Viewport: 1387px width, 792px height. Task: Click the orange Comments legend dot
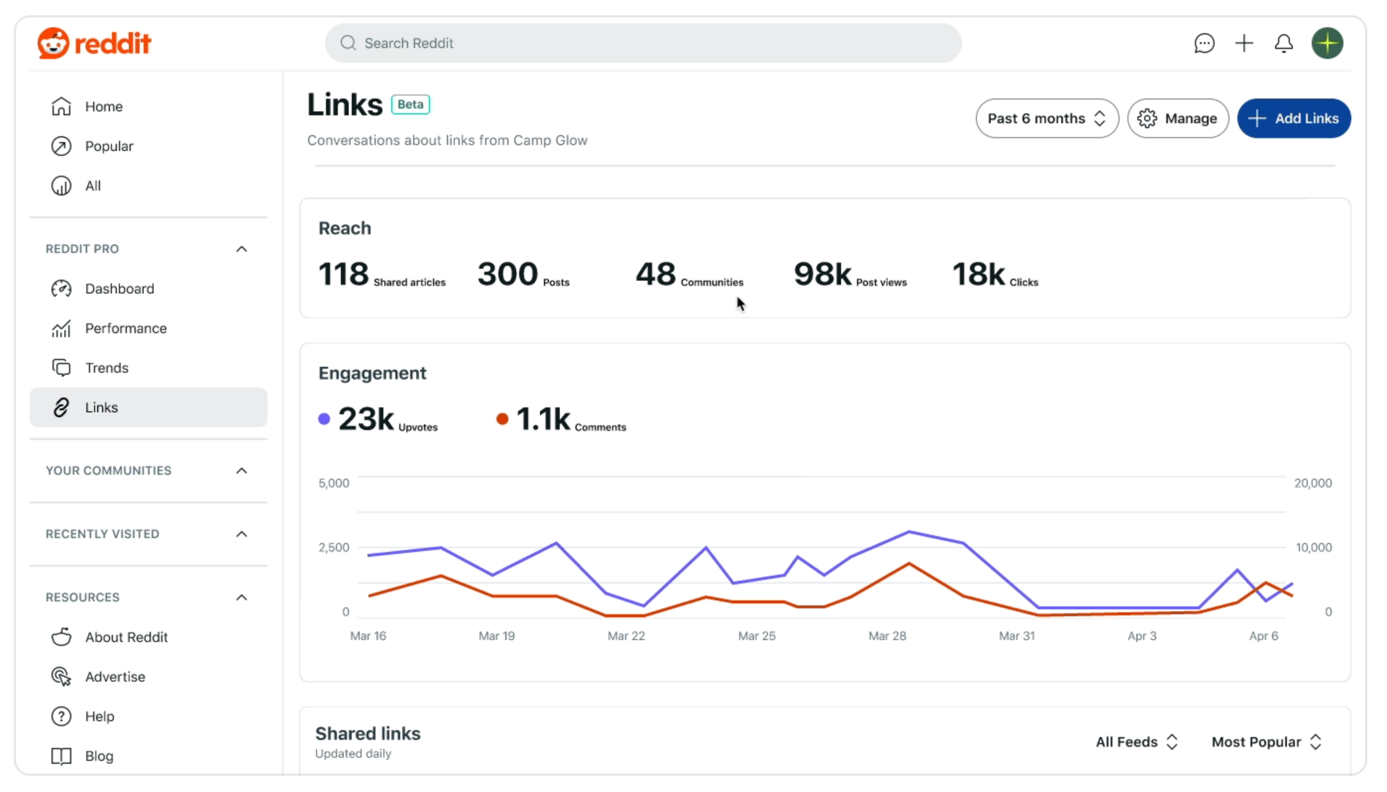point(502,419)
